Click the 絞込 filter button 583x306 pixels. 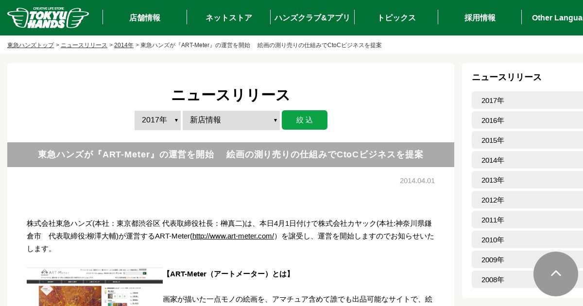pos(305,120)
